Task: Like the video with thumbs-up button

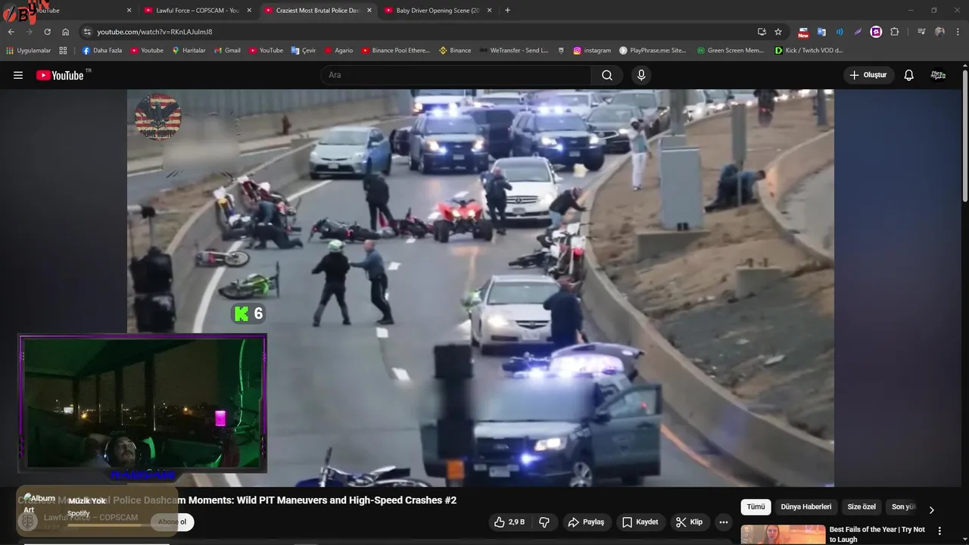Action: click(509, 522)
